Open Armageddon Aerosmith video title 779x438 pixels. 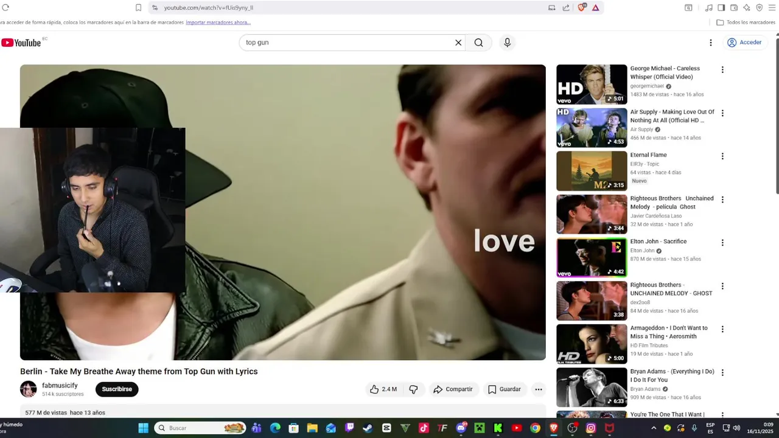click(x=669, y=332)
